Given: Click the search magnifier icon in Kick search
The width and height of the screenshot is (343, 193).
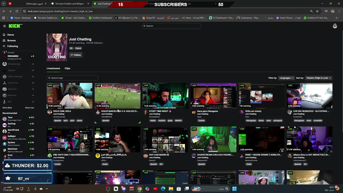Looking at the screenshot, I should 144,26.
